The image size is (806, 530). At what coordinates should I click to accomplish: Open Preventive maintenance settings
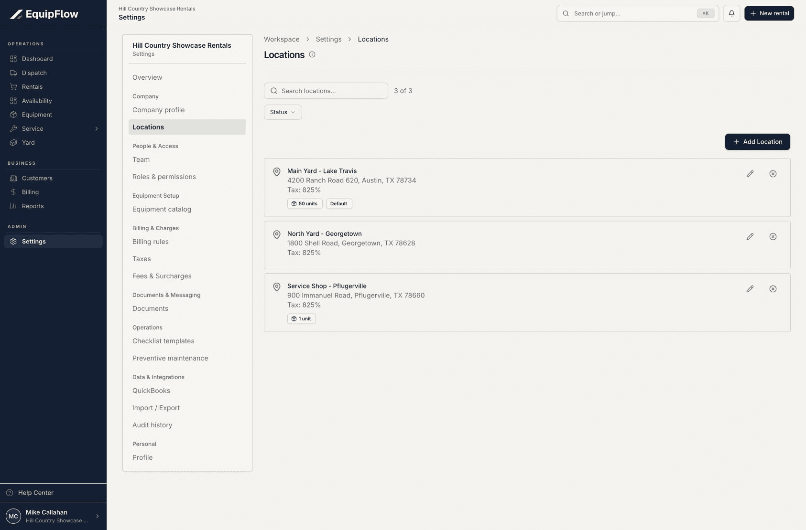click(187, 358)
